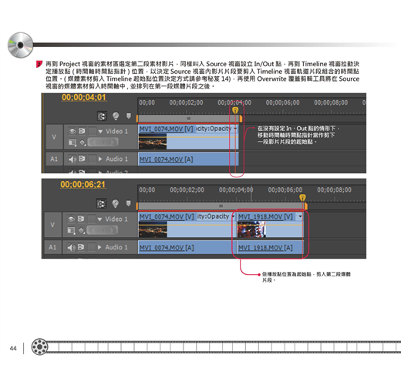The height and width of the screenshot is (385, 401).
Task: Click the sync lock icon of Video 1 in the 00;00;06;21 timeline
Action: pyautogui.click(x=81, y=219)
